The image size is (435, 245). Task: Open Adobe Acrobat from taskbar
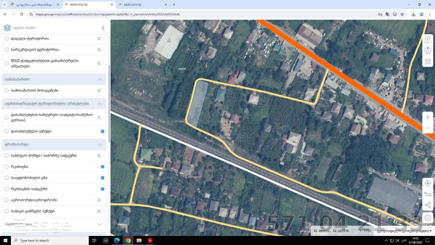pyautogui.click(x=150, y=241)
